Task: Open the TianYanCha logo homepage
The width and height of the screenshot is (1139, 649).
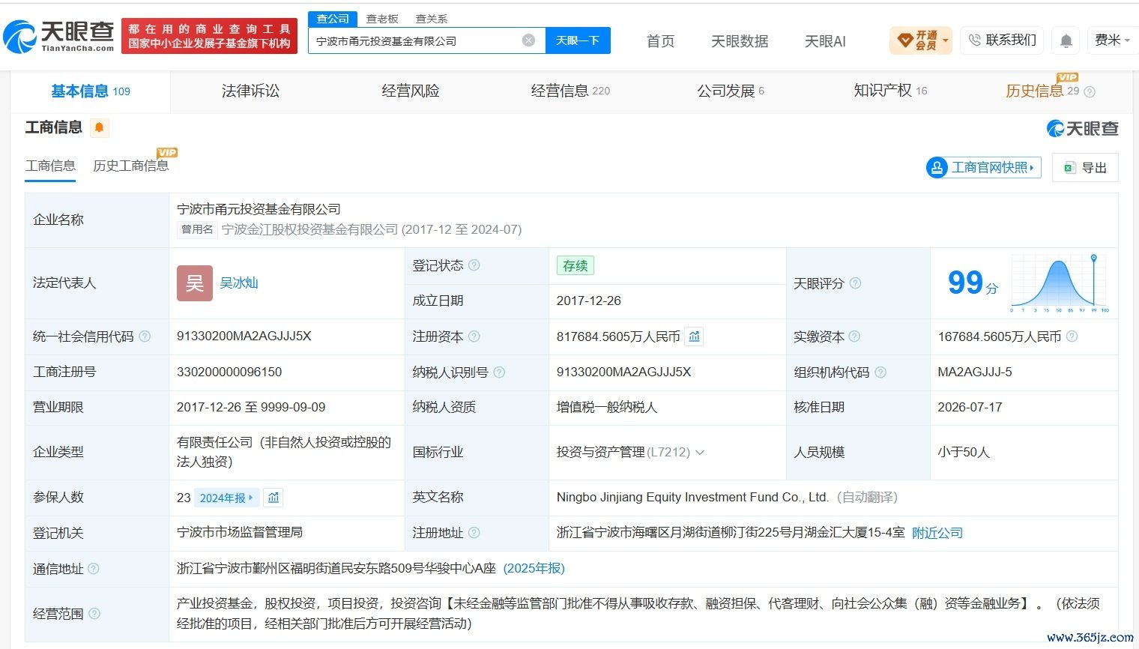Action: [x=58, y=36]
